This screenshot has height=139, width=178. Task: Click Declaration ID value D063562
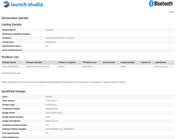(x=49, y=30)
